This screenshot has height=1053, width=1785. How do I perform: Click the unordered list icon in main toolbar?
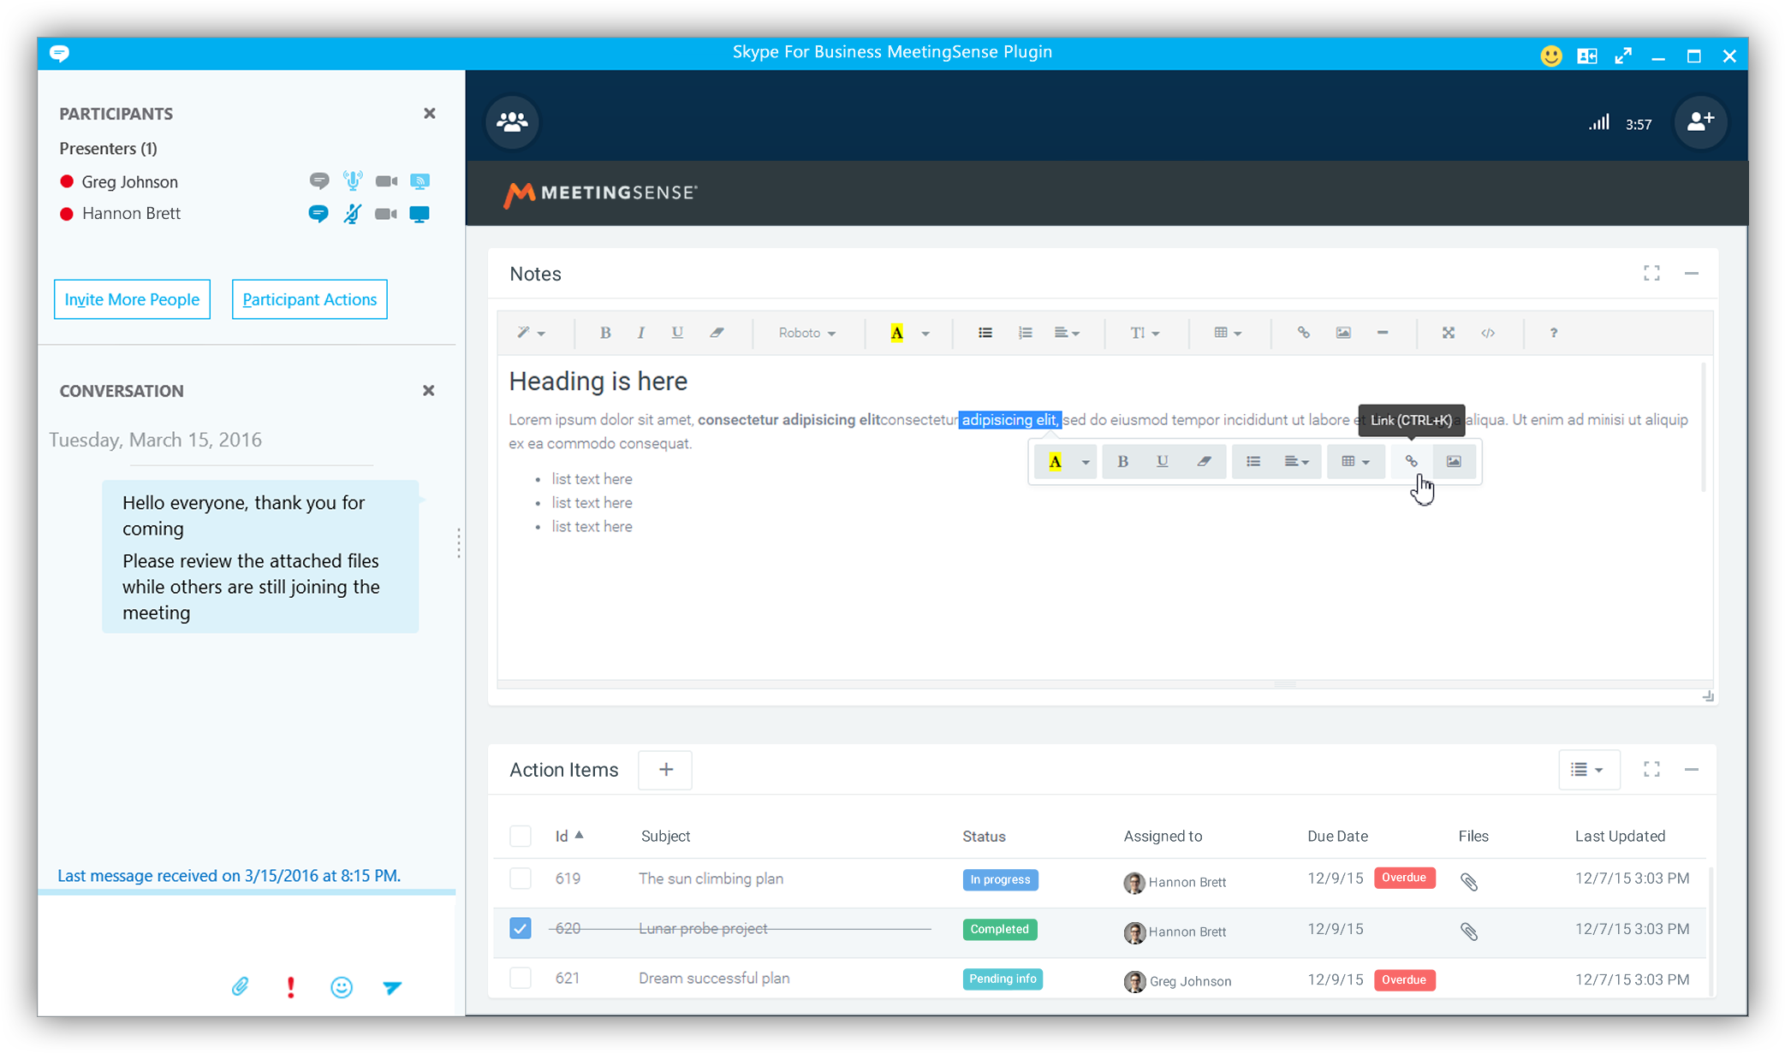[x=985, y=333]
